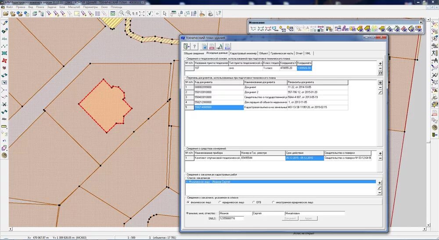Click the checkmark validation icon in toolbar
The height and width of the screenshot is (240, 439).
point(150,14)
